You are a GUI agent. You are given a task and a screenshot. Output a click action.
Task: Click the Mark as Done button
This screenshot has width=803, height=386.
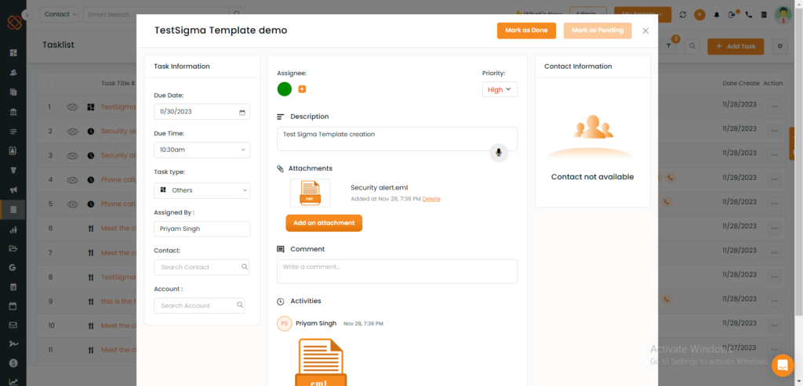click(526, 31)
